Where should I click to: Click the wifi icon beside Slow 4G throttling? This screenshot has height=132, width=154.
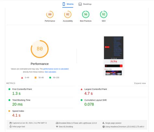pyautogui.click(x=57, y=126)
